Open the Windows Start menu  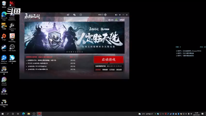3,114
